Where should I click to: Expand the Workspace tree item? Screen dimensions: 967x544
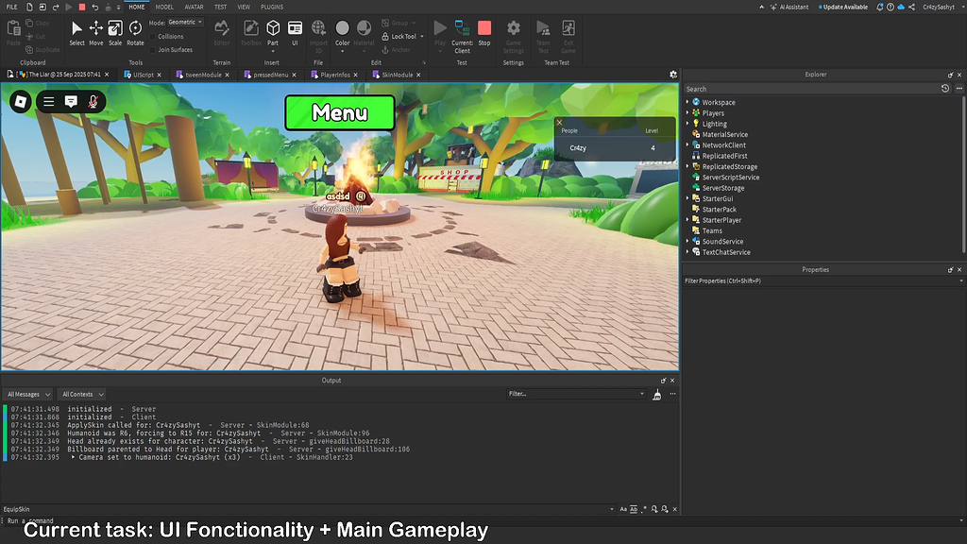pyautogui.click(x=687, y=102)
